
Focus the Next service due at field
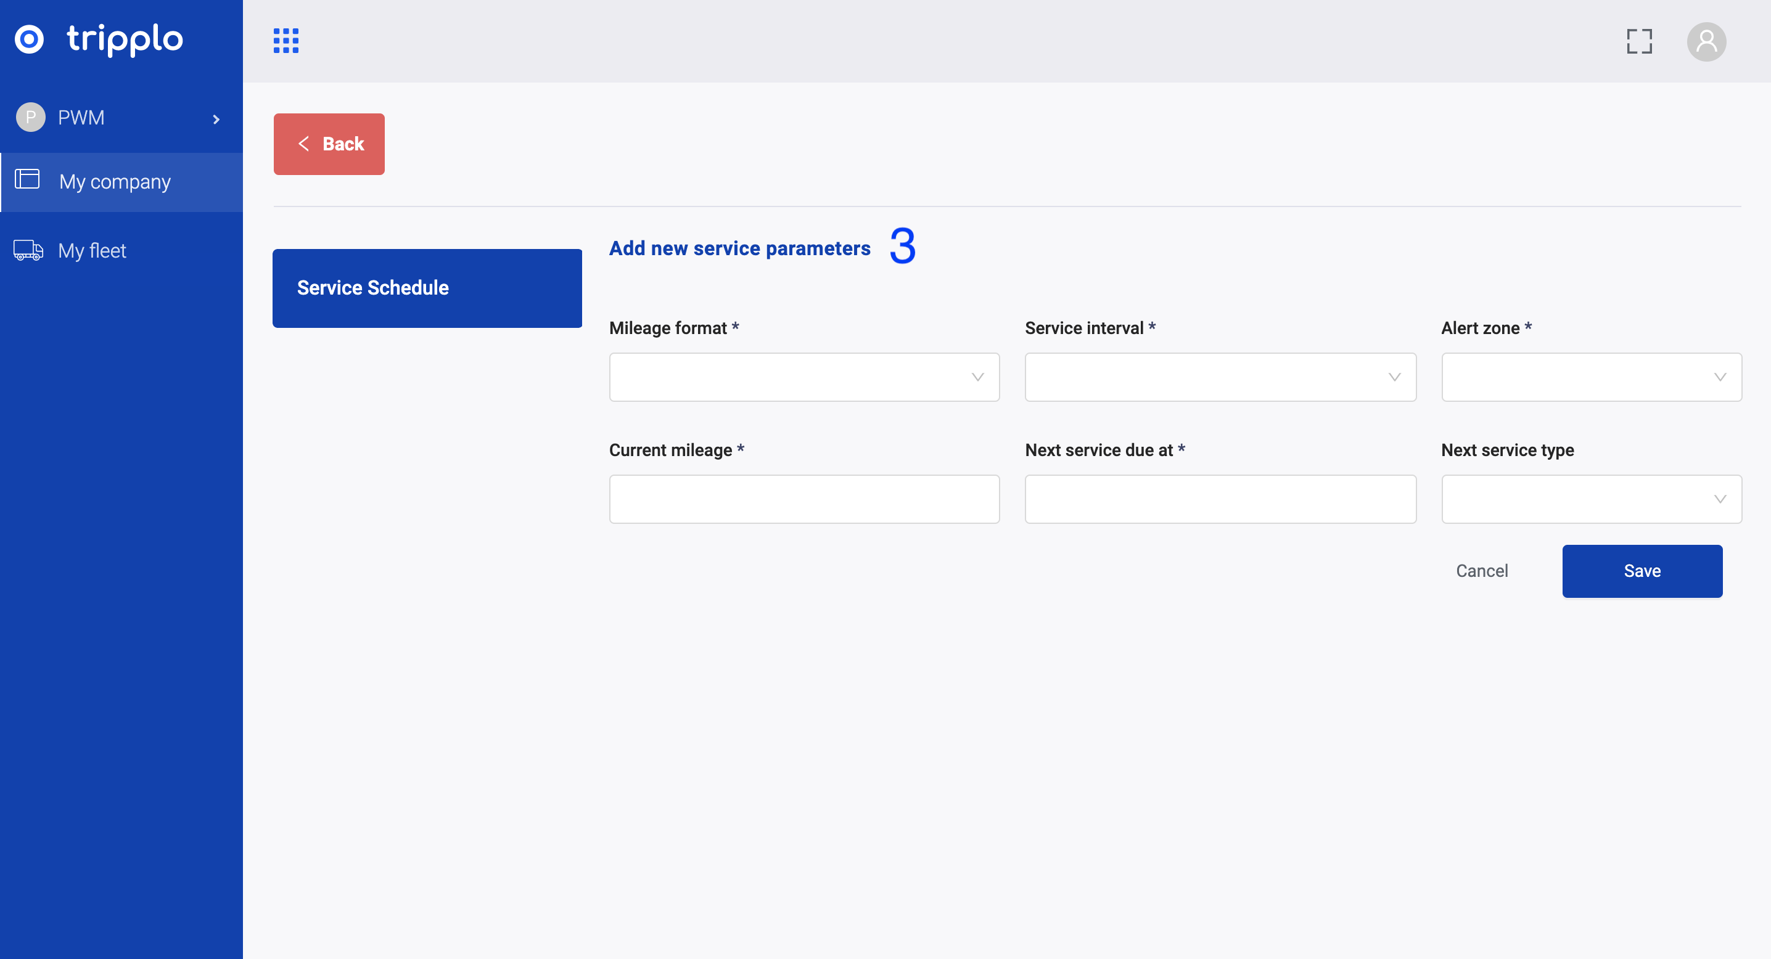pos(1220,499)
